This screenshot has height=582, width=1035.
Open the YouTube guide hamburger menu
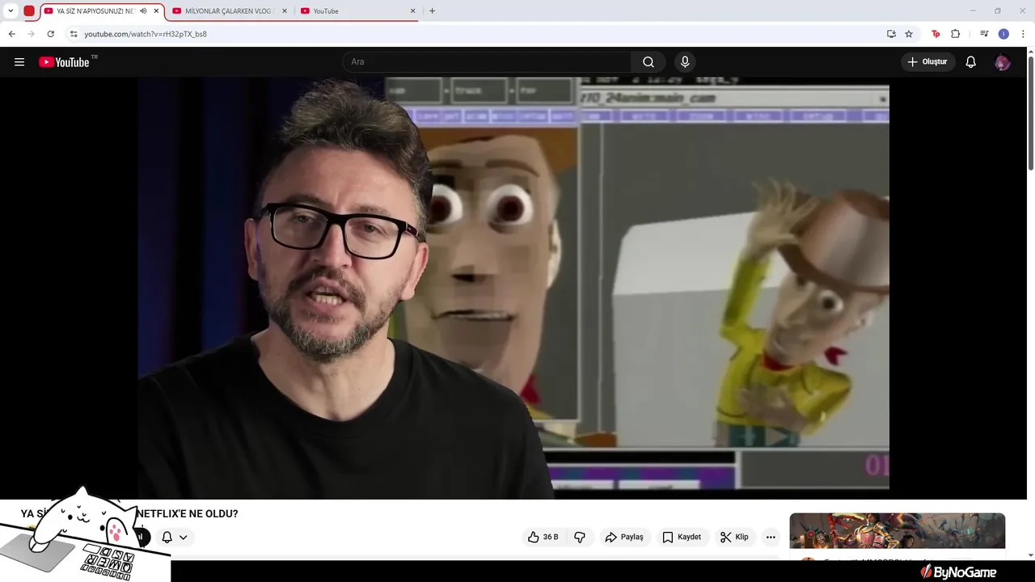pos(19,62)
